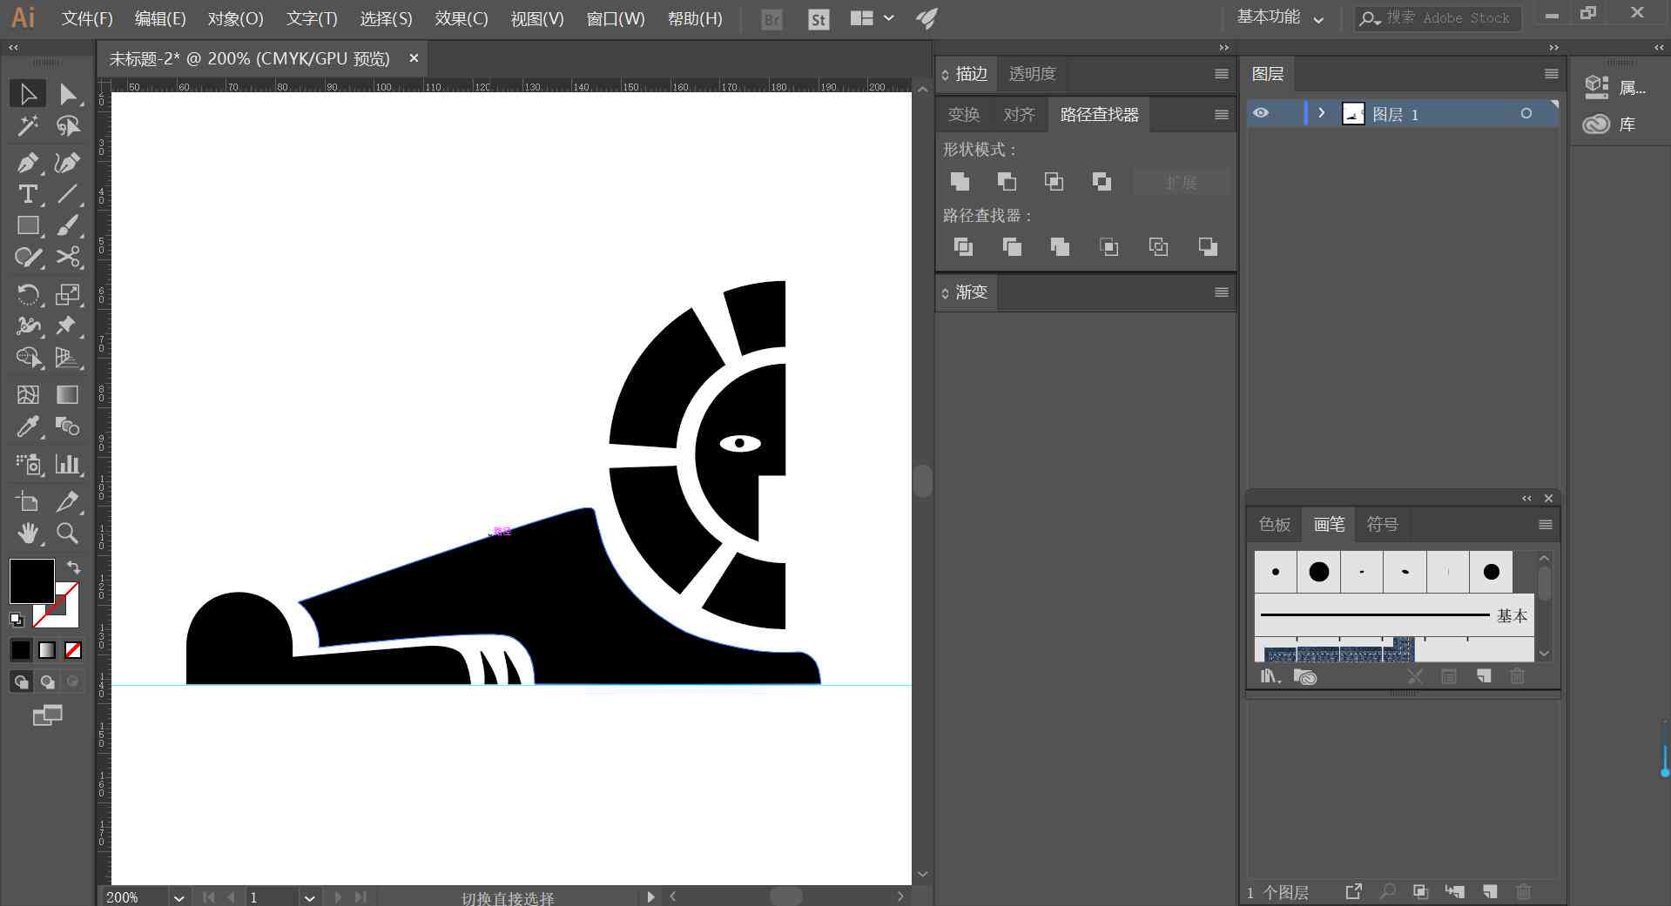Create new layer in 图层 panel
Screen dimensions: 1671x906
pyautogui.click(x=1490, y=892)
